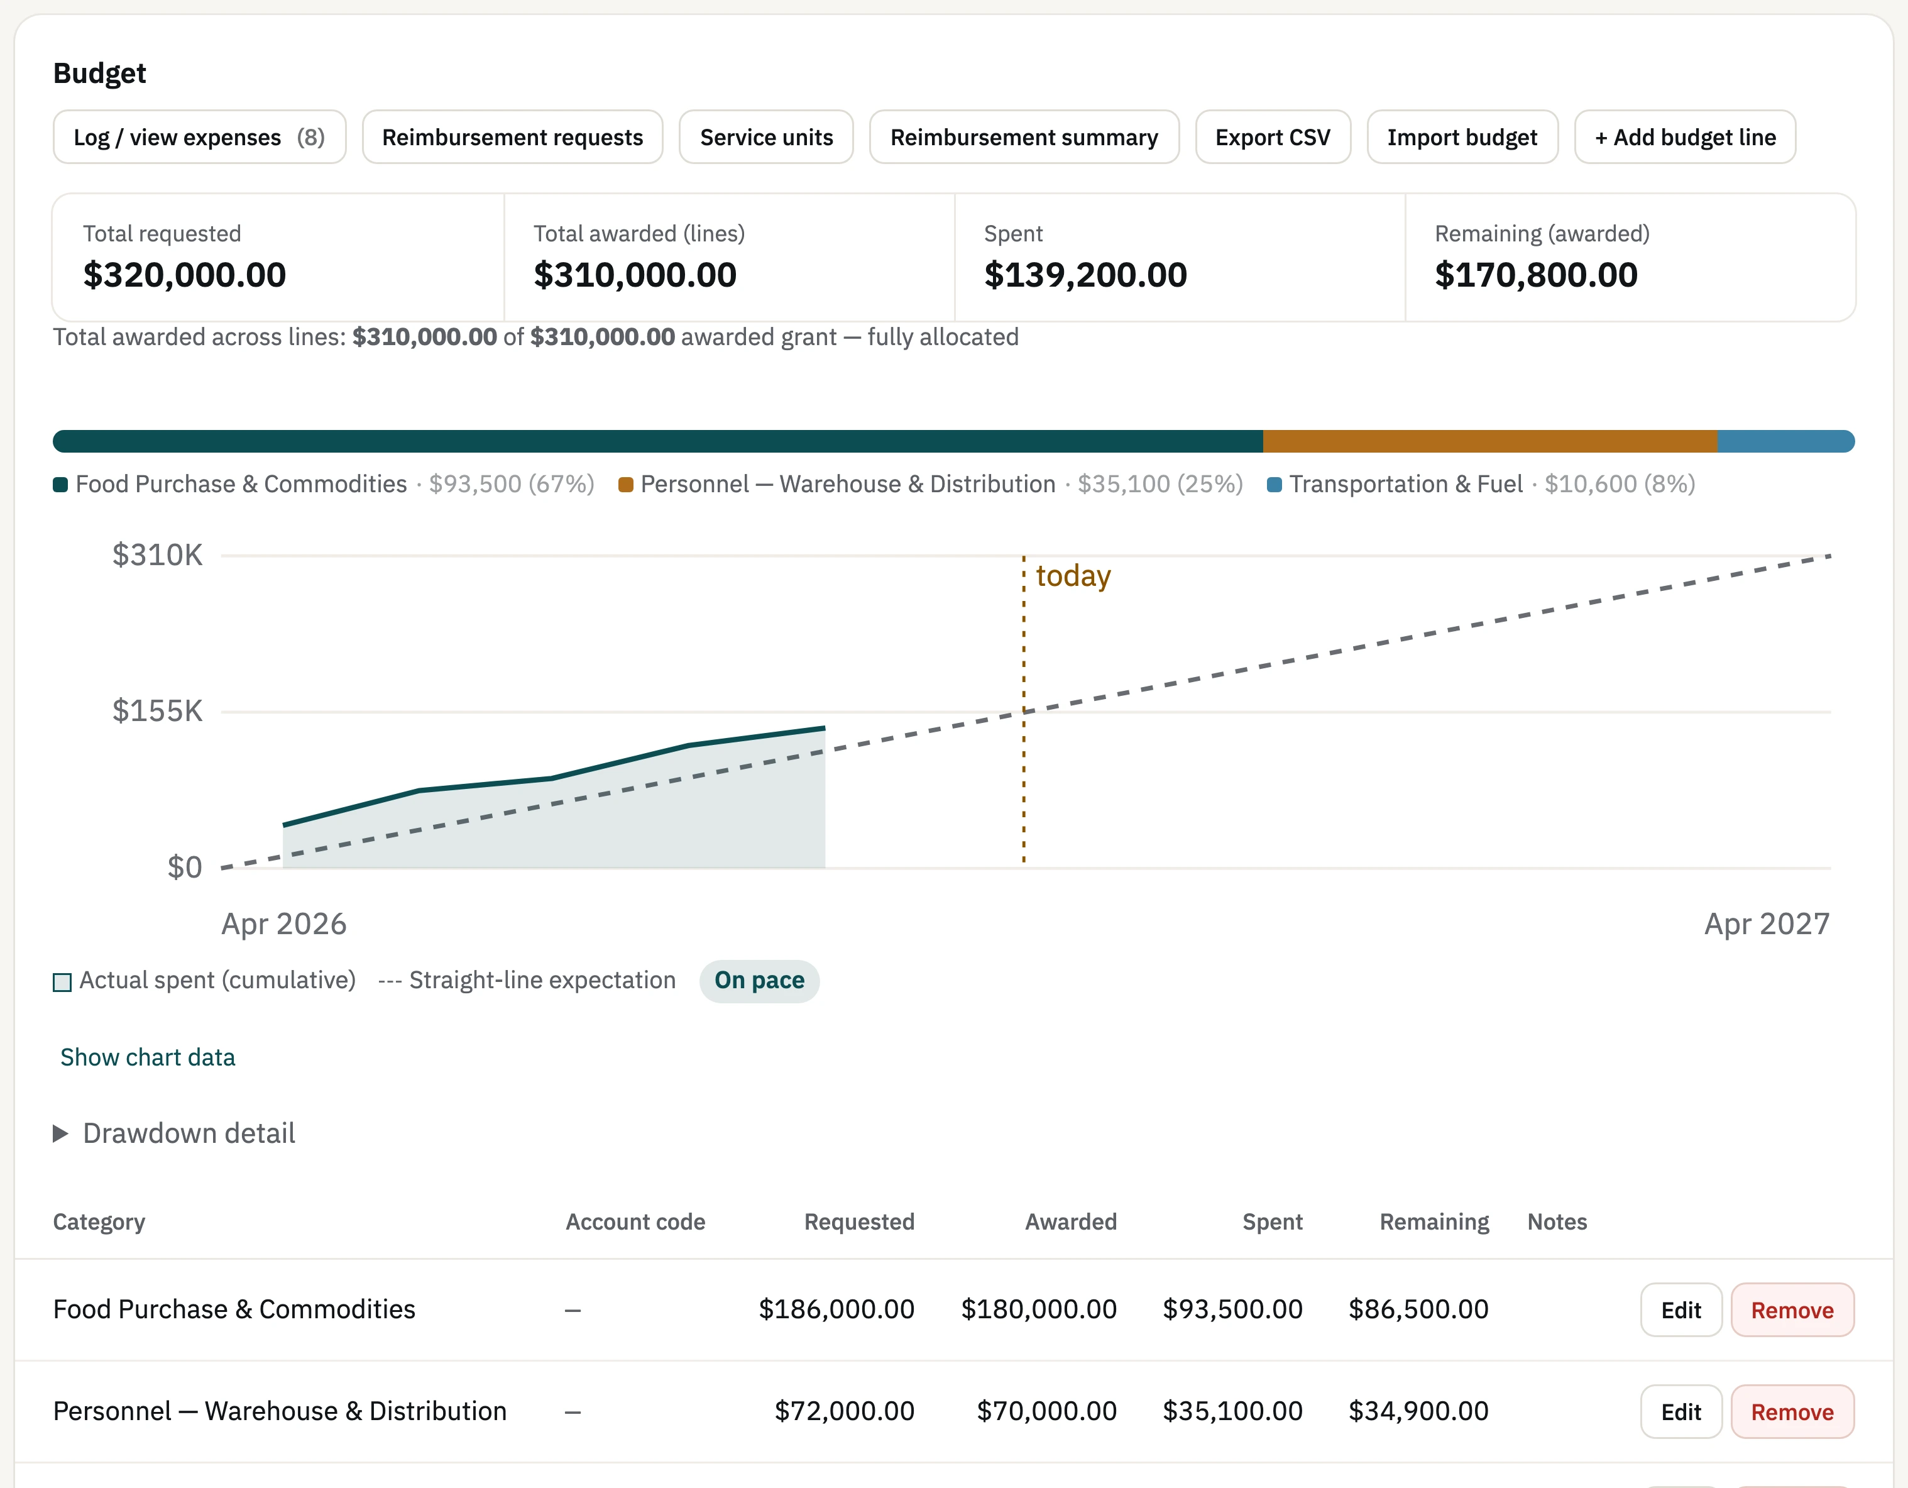Image resolution: width=1908 pixels, height=1488 pixels.
Task: Click the $86,500.00 remaining cell
Action: pyautogui.click(x=1419, y=1309)
